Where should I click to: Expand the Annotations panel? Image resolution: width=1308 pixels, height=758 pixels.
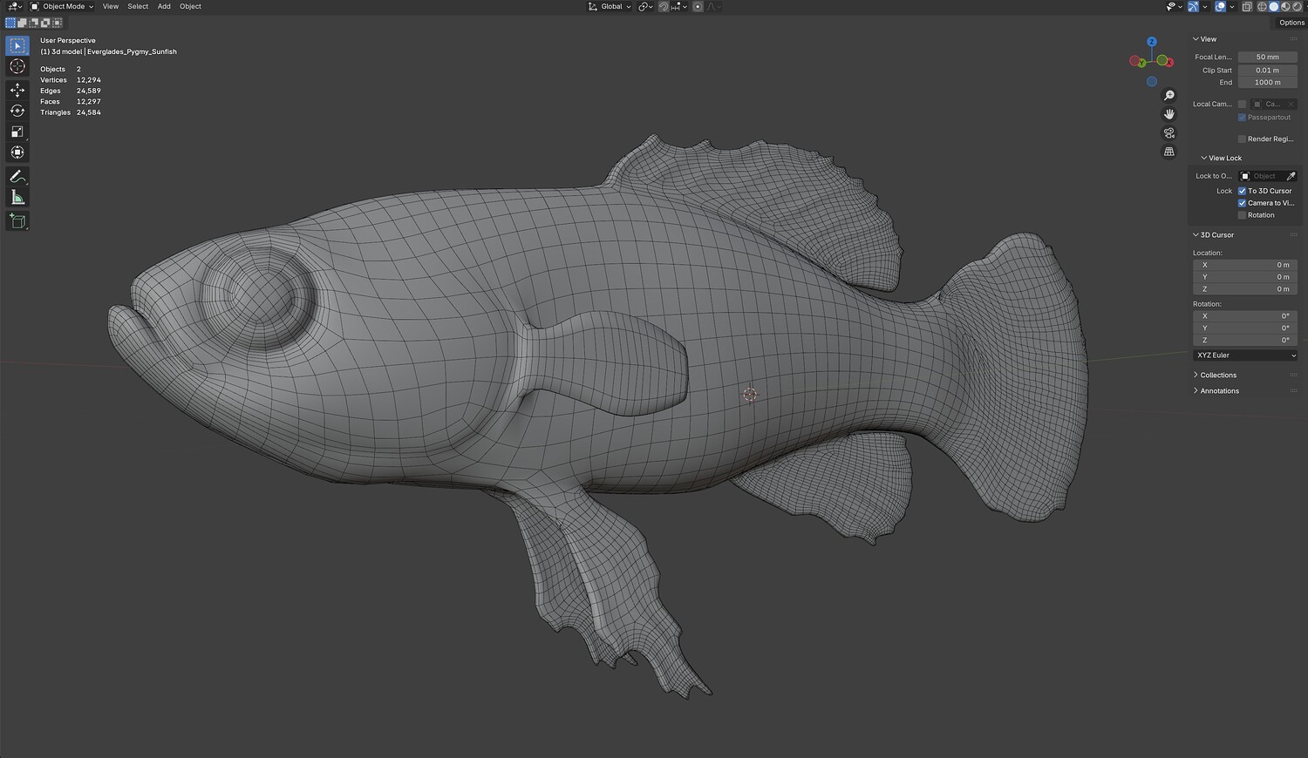(1216, 391)
